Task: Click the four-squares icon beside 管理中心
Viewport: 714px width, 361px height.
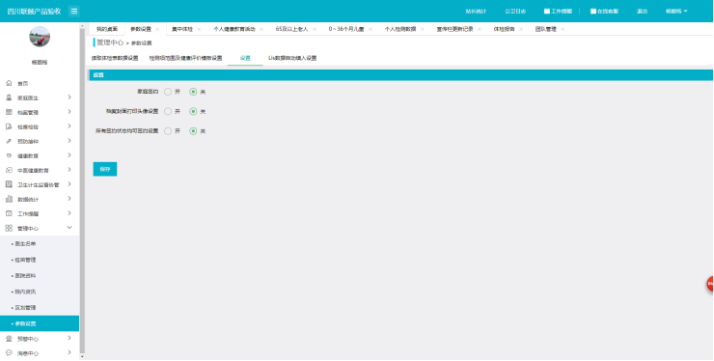Action: 9,228
